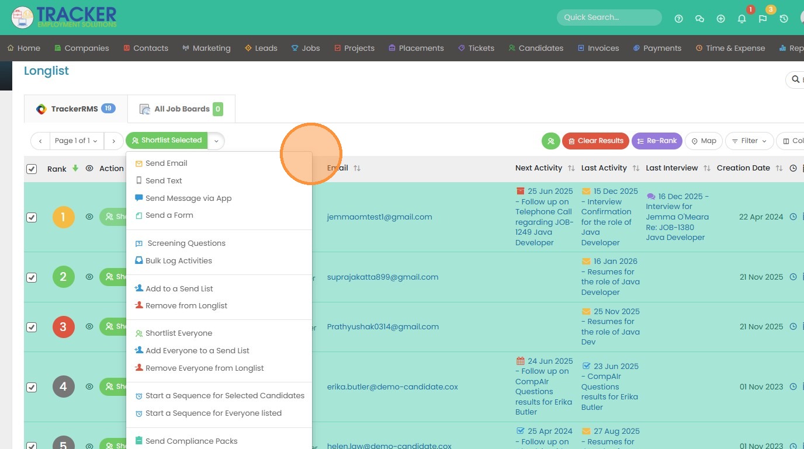Uncheck the checkbox for the rank 1 row
The image size is (804, 449).
click(x=32, y=217)
